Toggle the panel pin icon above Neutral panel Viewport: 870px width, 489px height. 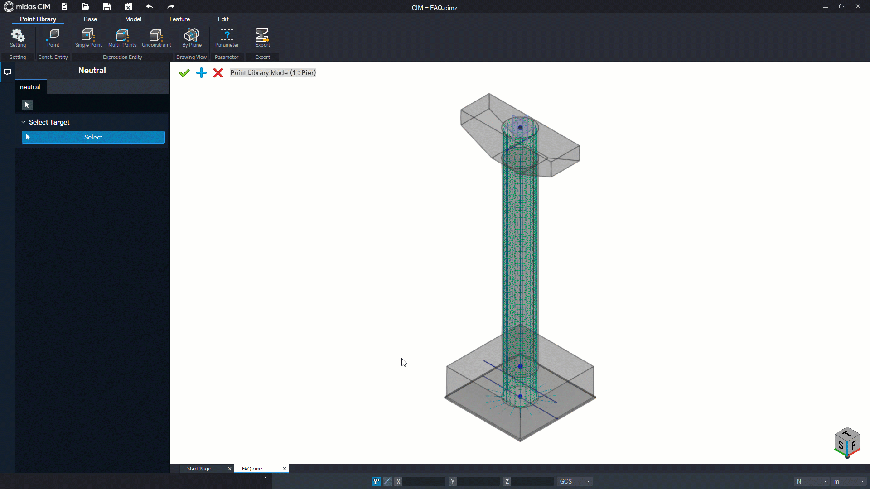tap(7, 72)
